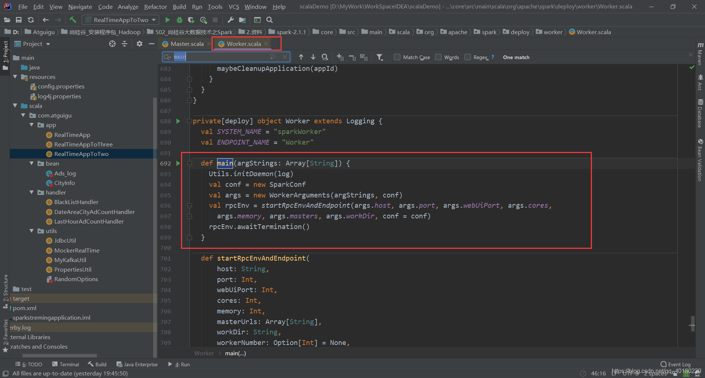Collapse the bean package arrow
This screenshot has height=378, width=705.
point(32,163)
